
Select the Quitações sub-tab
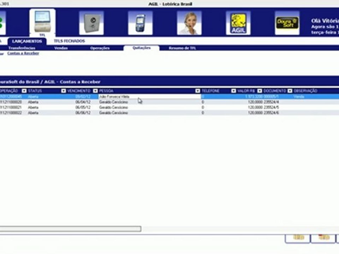[142, 48]
